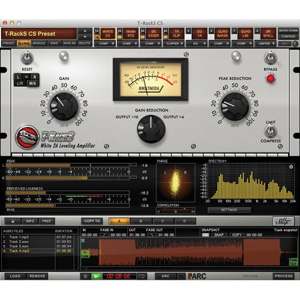300x300 pixels.
Task: Open COMP dropdown under Model 670
Action: coord(128,43)
